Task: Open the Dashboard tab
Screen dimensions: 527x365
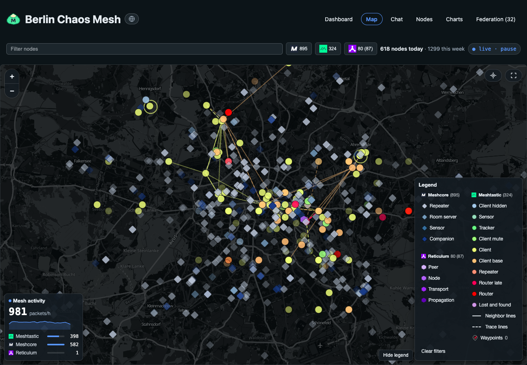Action: pos(339,19)
